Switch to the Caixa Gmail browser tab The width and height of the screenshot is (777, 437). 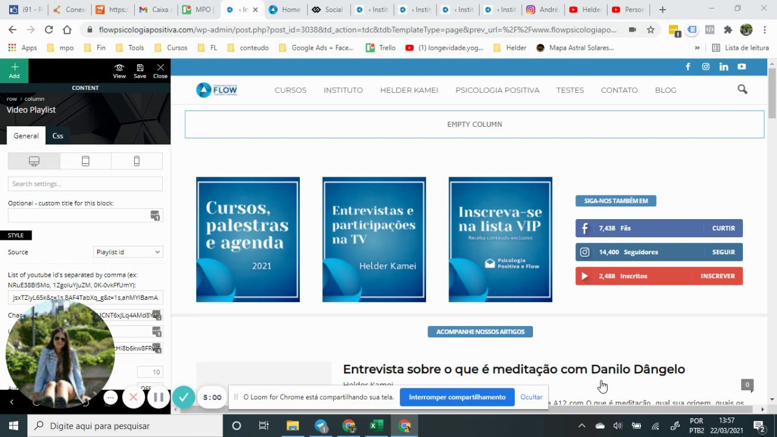coord(155,10)
